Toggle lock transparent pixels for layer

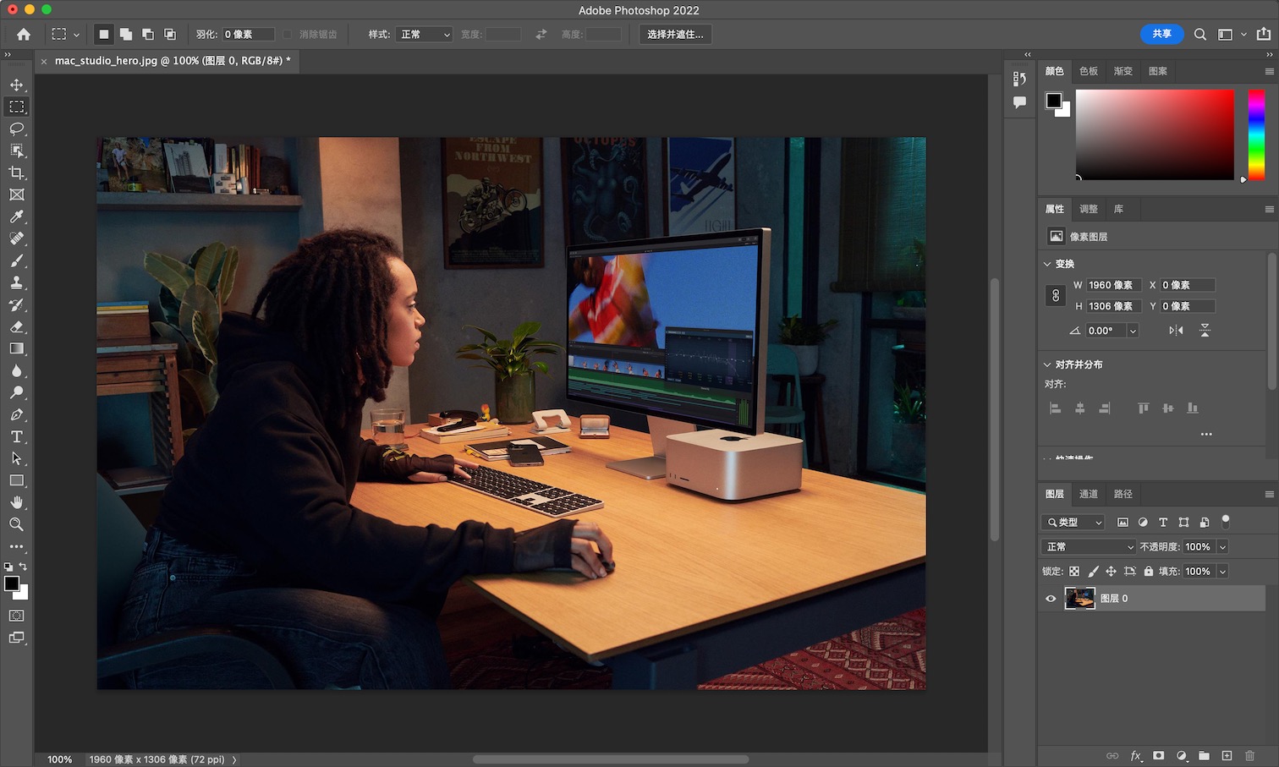click(x=1074, y=572)
